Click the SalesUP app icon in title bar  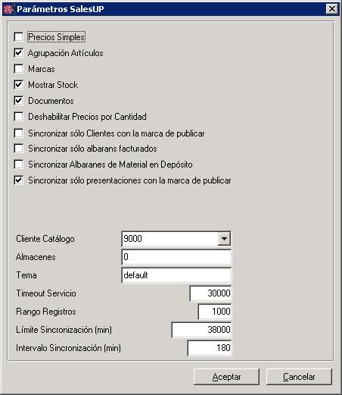click(8, 9)
